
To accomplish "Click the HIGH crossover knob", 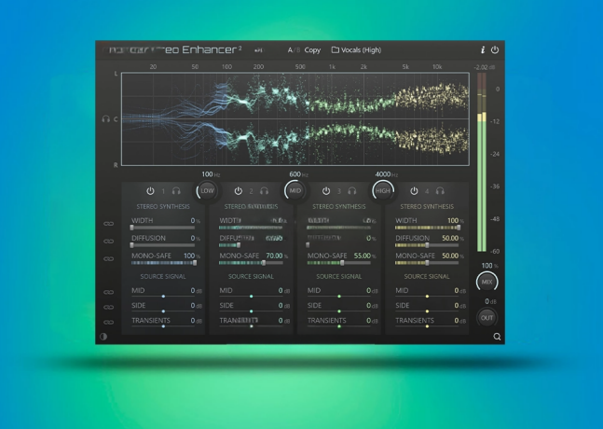I will [x=383, y=191].
